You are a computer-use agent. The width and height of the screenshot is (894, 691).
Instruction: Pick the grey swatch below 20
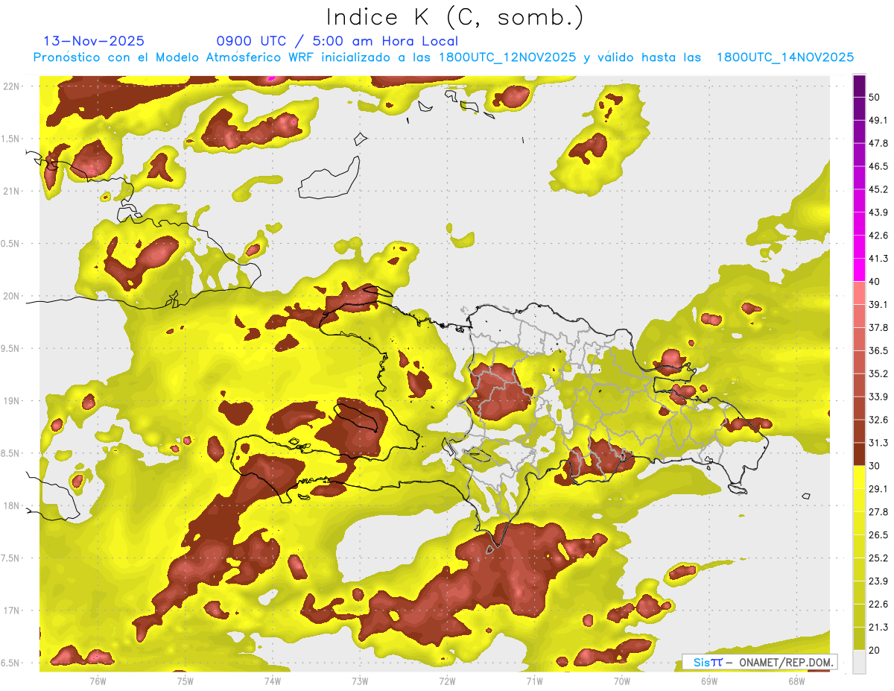[859, 662]
